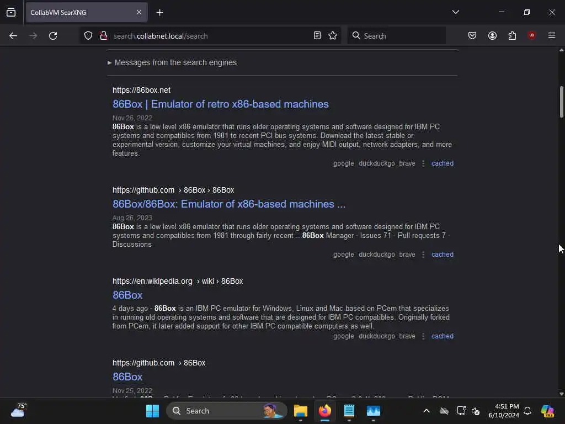565x424 pixels.
Task: Open Save to Pocket icon
Action: [x=472, y=35]
